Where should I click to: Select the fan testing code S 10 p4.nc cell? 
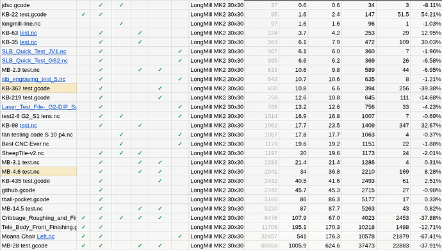click(38, 135)
